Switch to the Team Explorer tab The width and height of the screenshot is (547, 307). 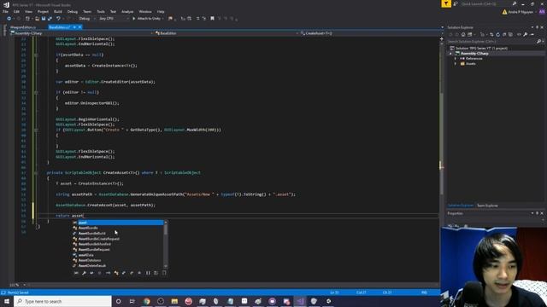[487, 206]
